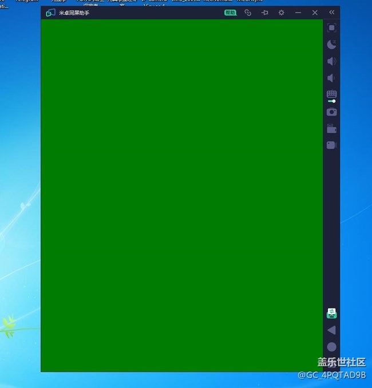Toggle the keyboard switch under keyboard icon
372x388 pixels.
point(331,101)
